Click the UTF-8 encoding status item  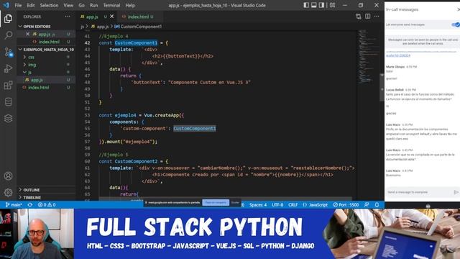[x=277, y=204]
